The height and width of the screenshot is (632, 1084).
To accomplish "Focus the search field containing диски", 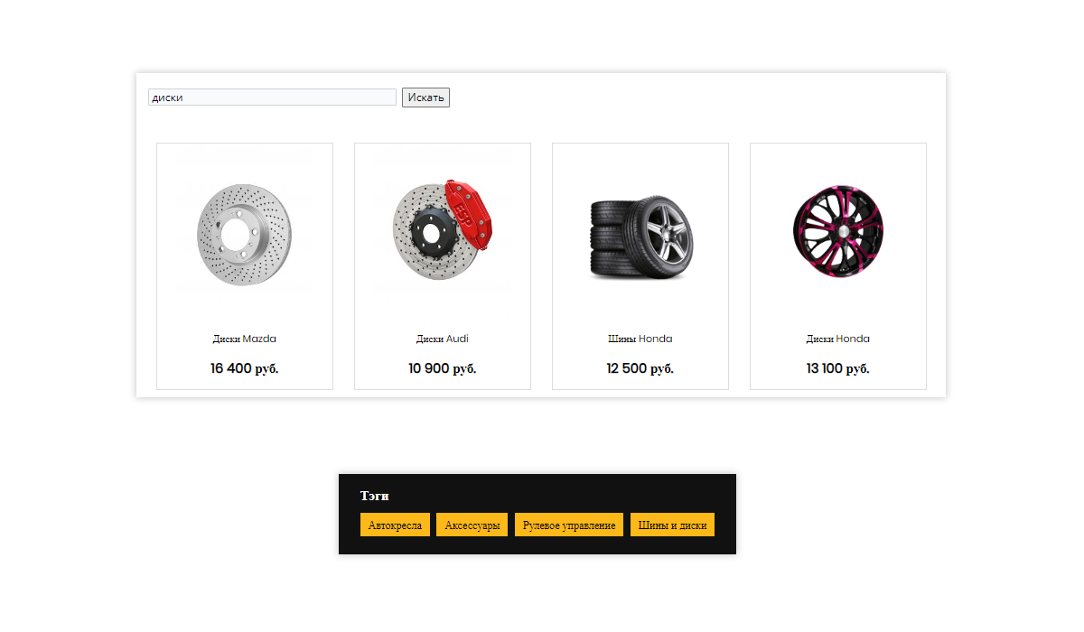I will 272,98.
